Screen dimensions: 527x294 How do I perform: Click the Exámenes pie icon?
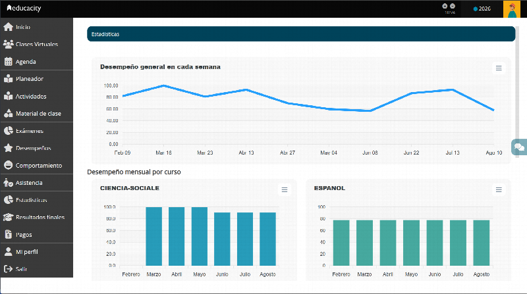coord(8,131)
